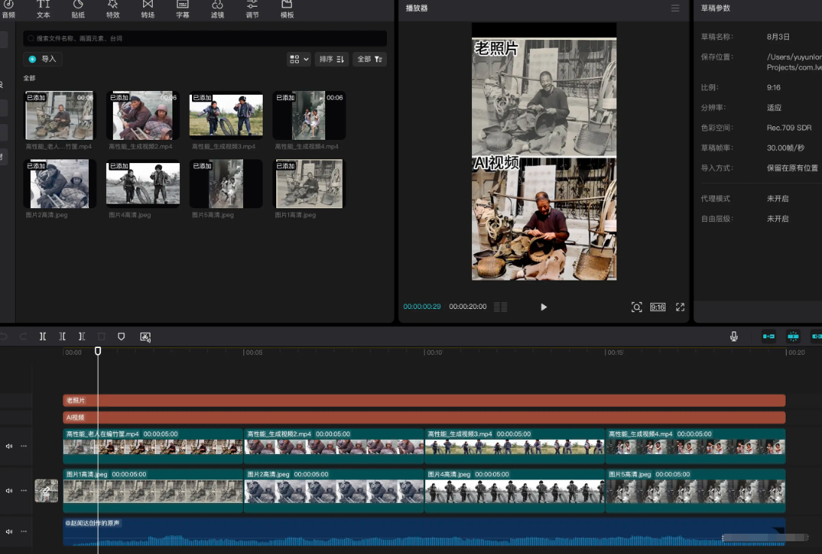The image size is (822, 554).
Task: Click the microphone voiceover record icon
Action: point(734,337)
